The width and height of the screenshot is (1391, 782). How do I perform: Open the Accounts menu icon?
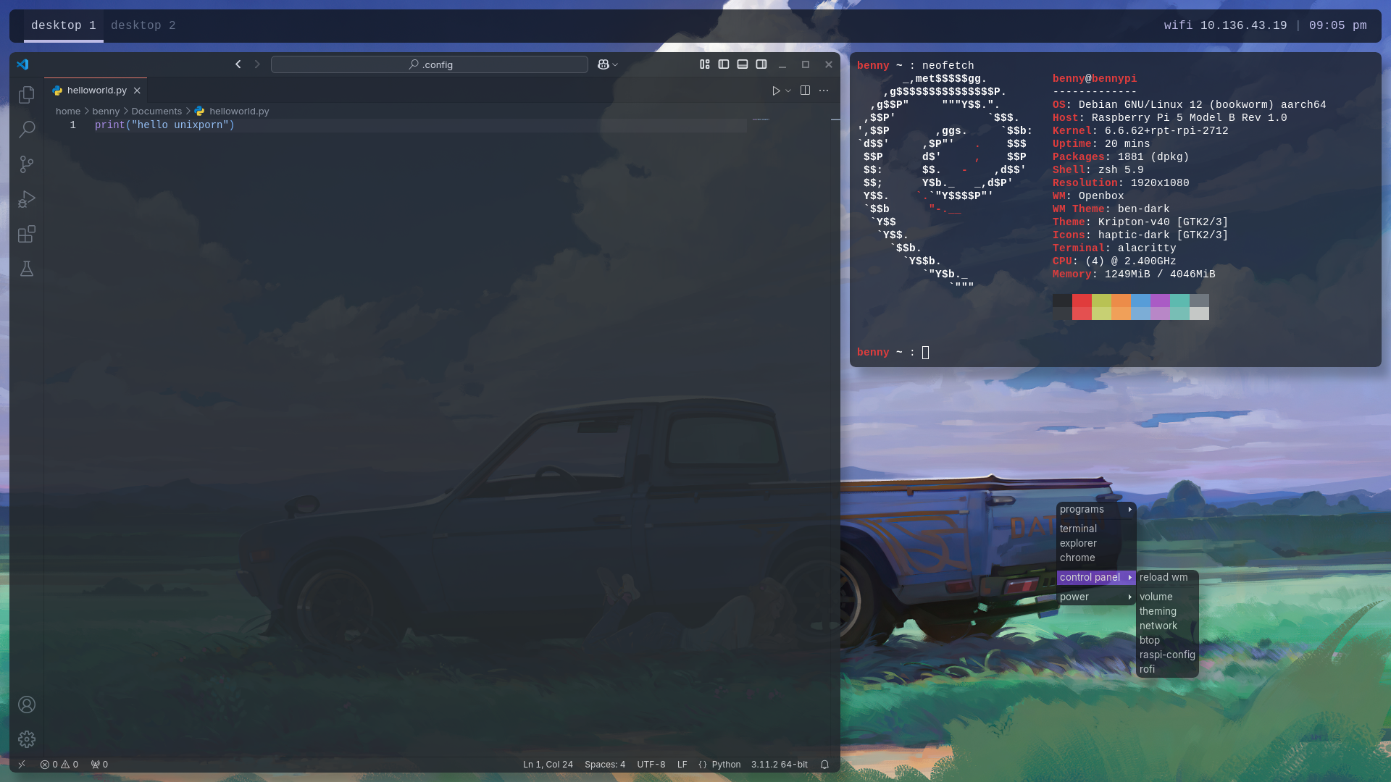click(x=27, y=705)
